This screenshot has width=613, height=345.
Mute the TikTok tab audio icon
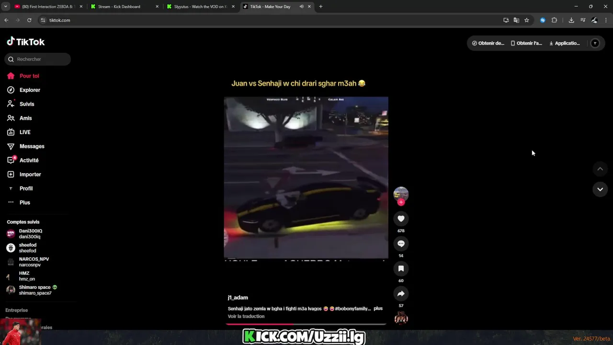[301, 7]
